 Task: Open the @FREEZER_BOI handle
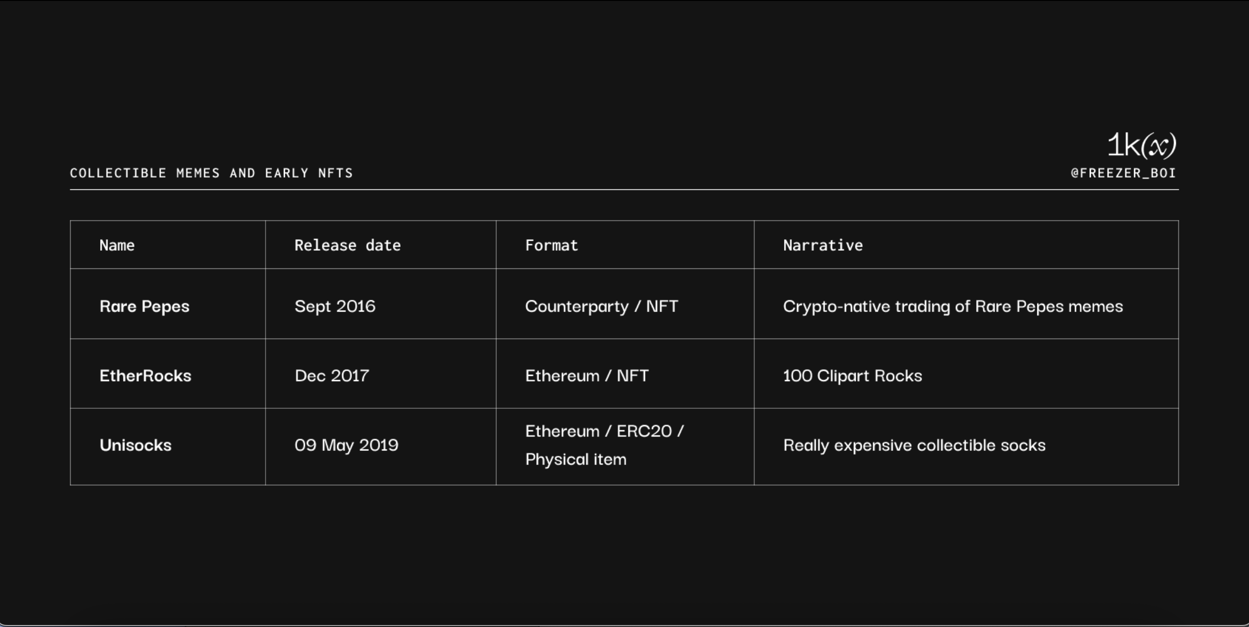click(1123, 173)
